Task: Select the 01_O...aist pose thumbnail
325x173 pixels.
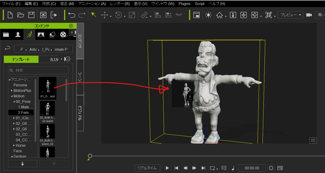Action: click(x=47, y=88)
